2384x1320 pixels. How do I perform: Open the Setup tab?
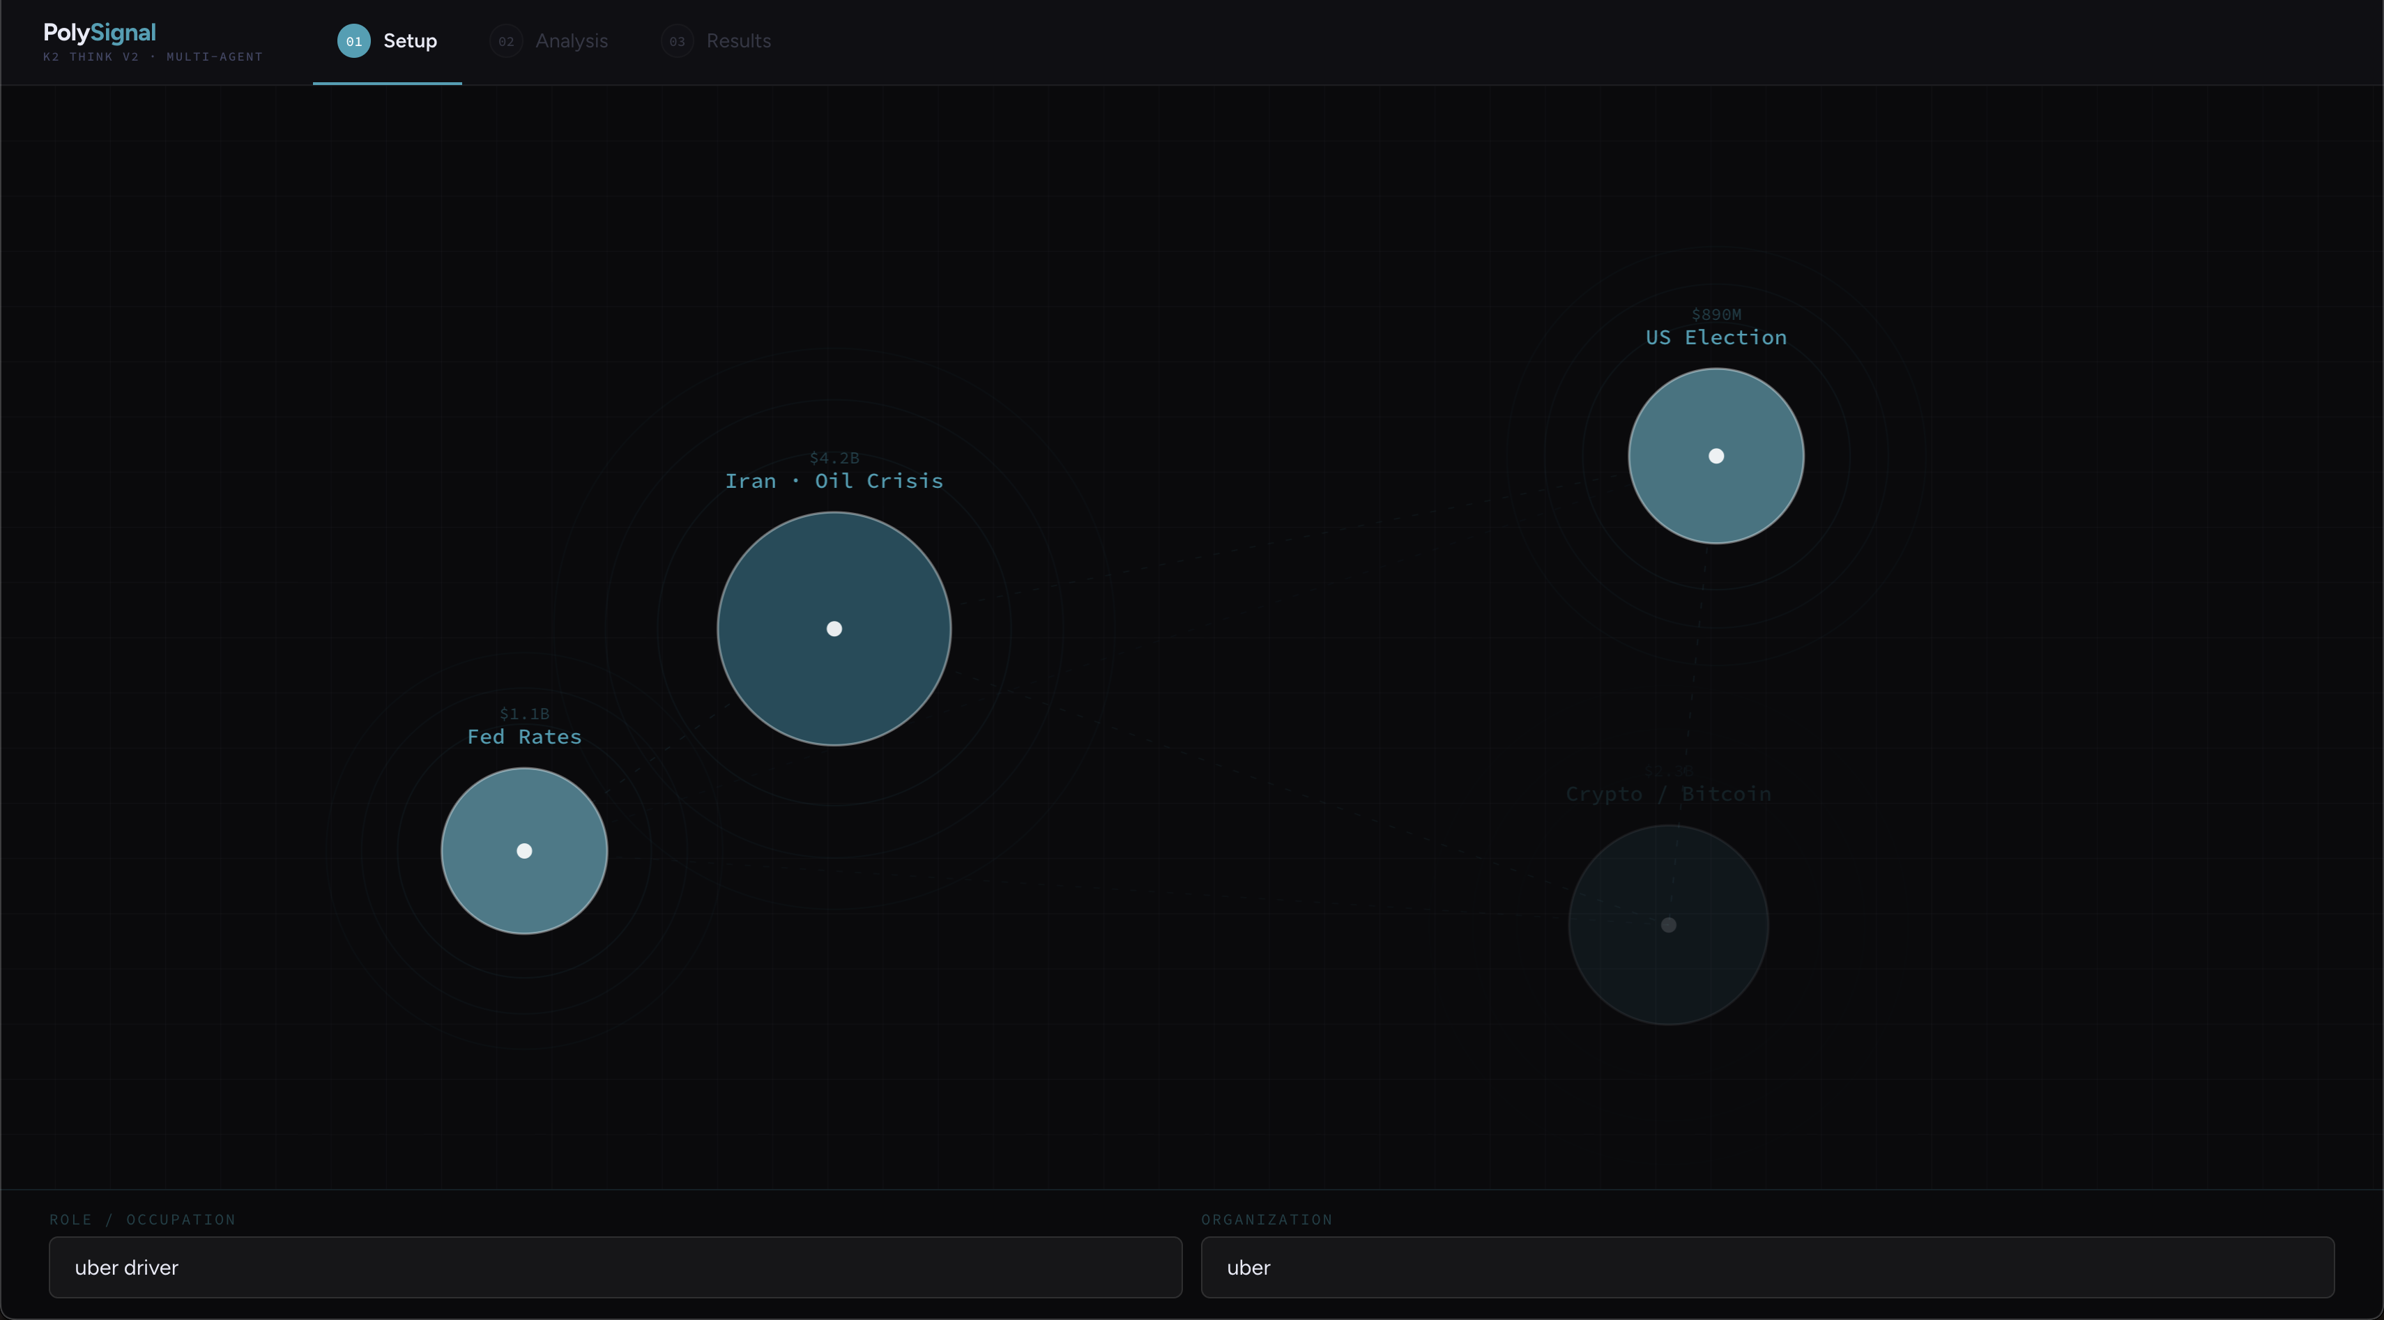coord(410,40)
